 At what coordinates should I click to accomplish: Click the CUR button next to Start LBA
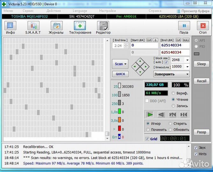pyautogui.click(x=149, y=40)
